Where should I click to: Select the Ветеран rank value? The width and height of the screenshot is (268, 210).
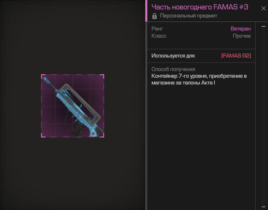pos(240,29)
